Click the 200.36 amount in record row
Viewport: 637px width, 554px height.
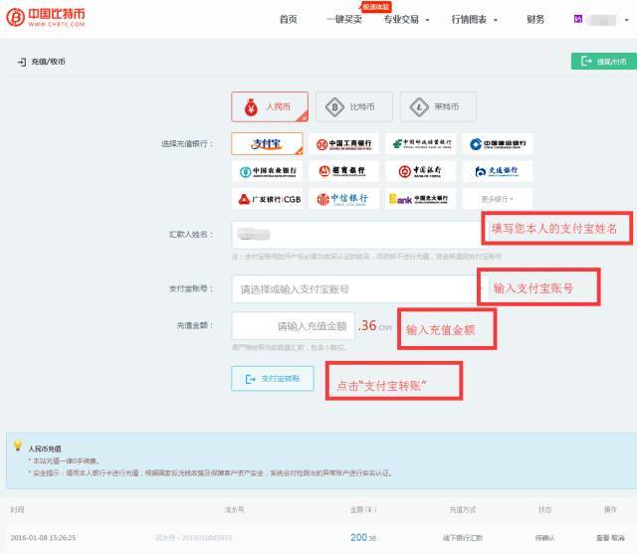[x=363, y=537]
